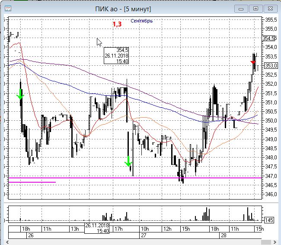This screenshot has width=281, height=245.
Task: Close the ПИК ао chart window
Action: [x=270, y=8]
